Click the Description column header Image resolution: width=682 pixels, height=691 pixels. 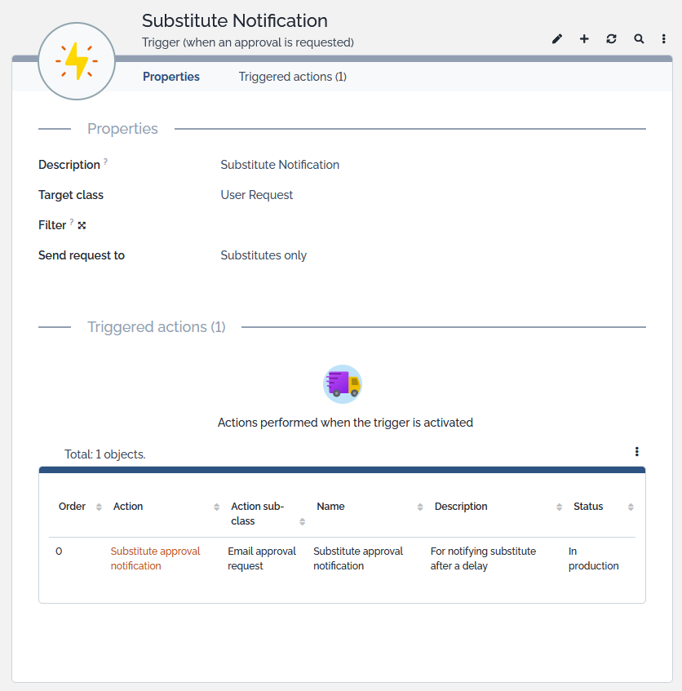461,507
